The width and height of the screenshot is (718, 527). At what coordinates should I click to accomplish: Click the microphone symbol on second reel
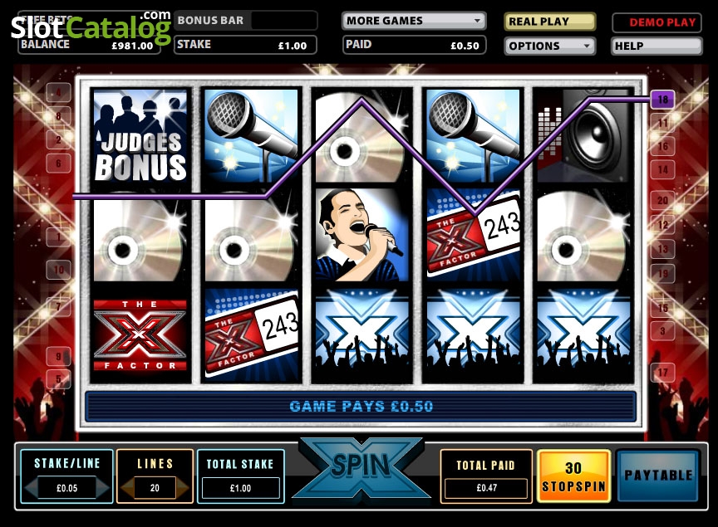(251, 136)
